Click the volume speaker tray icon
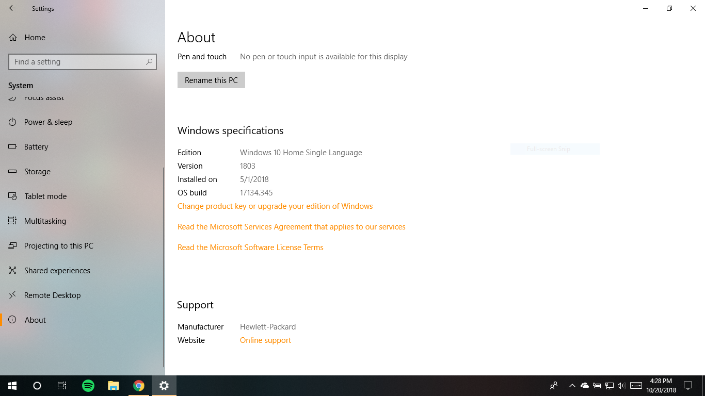 [621, 386]
